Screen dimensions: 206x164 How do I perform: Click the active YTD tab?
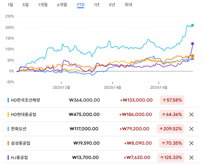80,5
